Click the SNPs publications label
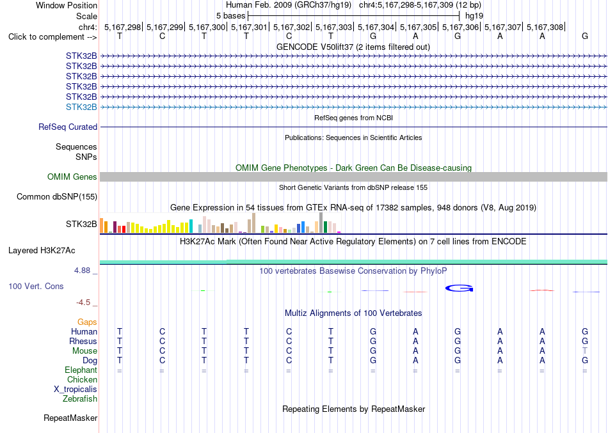 point(86,157)
